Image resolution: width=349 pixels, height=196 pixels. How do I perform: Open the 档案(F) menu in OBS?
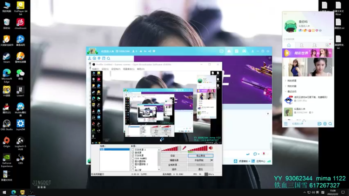[x=96, y=69]
